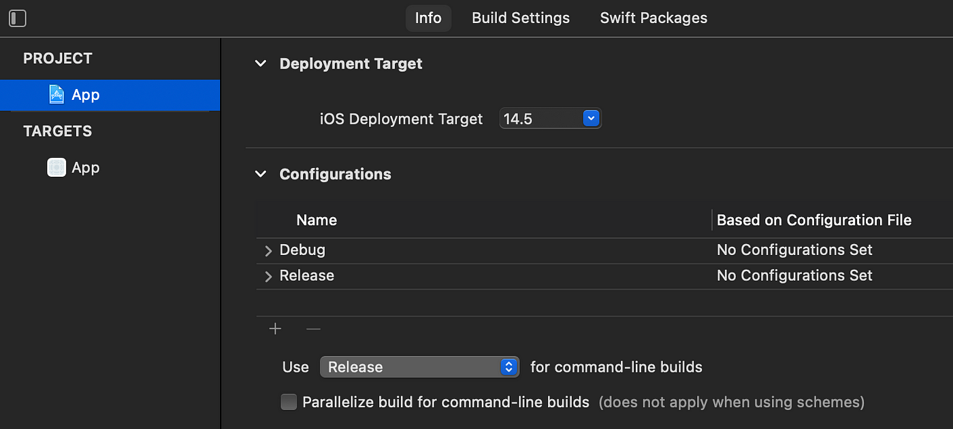Switch to the Swift Packages tab
The width and height of the screenshot is (953, 429).
[x=653, y=18]
